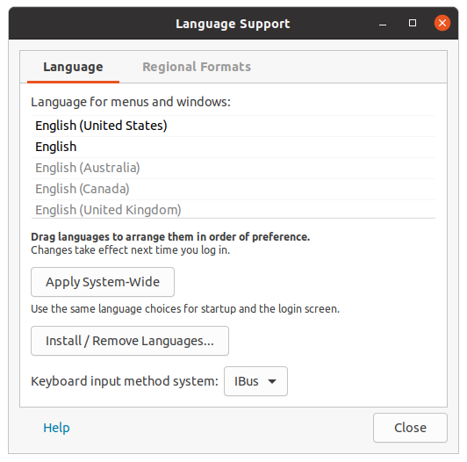Select the Language tab

pos(73,67)
